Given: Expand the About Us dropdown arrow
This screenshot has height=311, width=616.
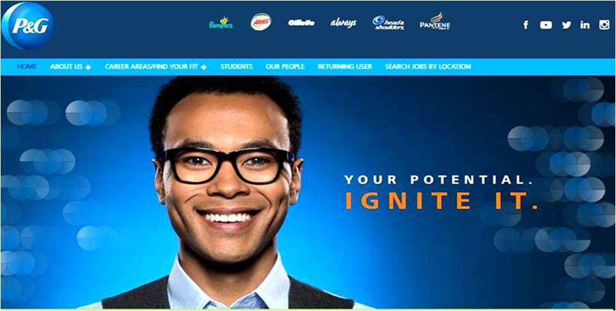Looking at the screenshot, I should coord(88,67).
